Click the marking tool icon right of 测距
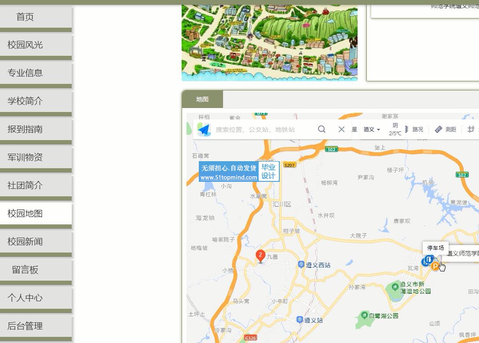Image resolution: width=479 pixels, height=343 pixels. click(x=471, y=129)
